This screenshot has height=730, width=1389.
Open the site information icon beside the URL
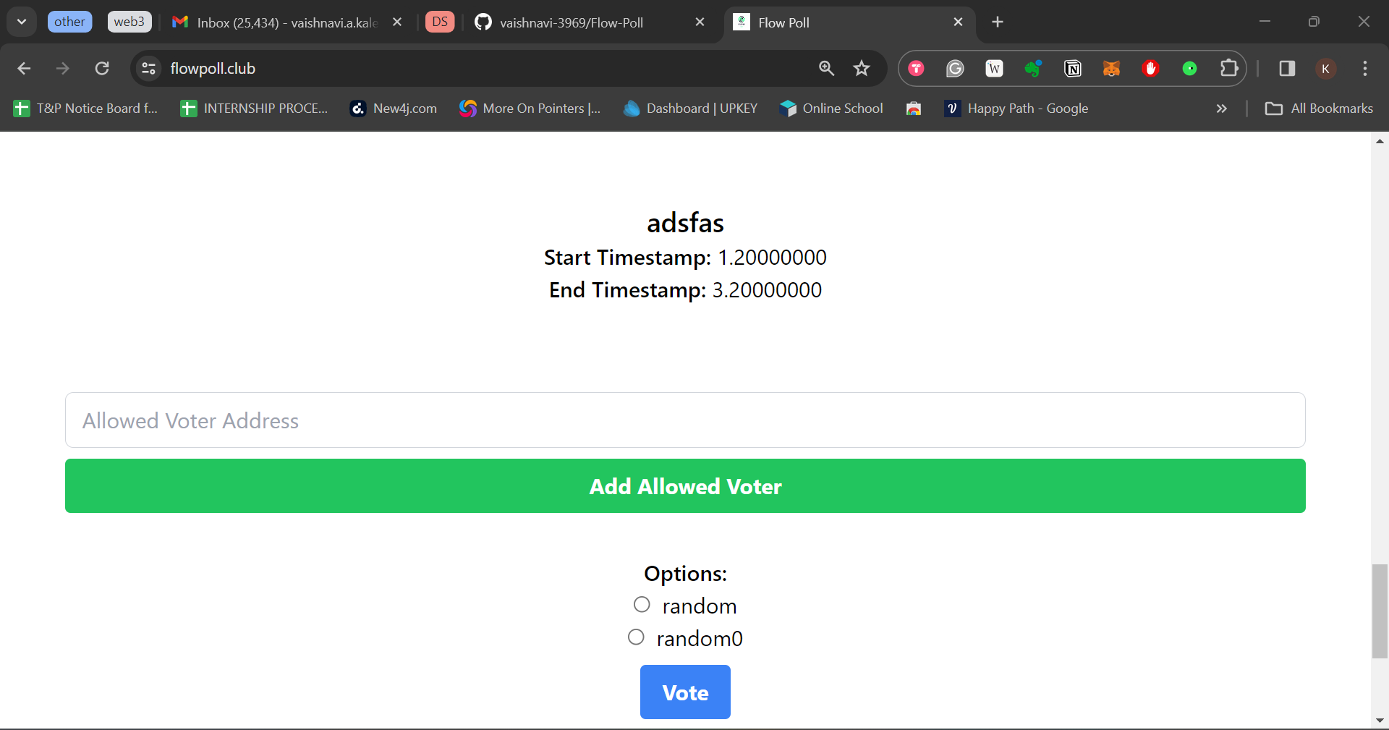point(149,69)
